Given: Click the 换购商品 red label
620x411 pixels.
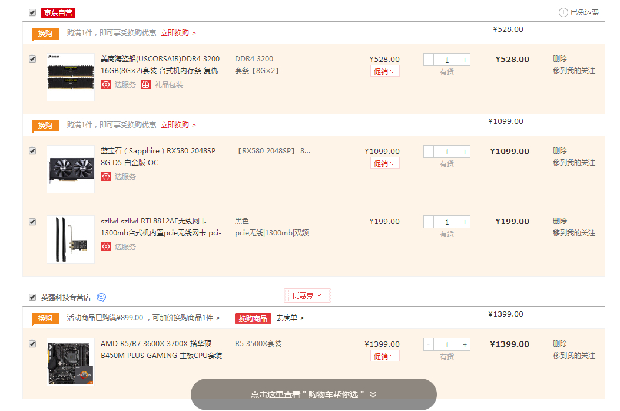Looking at the screenshot, I should point(253,318).
